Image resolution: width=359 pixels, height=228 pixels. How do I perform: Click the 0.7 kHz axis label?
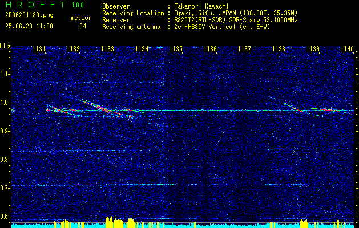(x=5, y=188)
